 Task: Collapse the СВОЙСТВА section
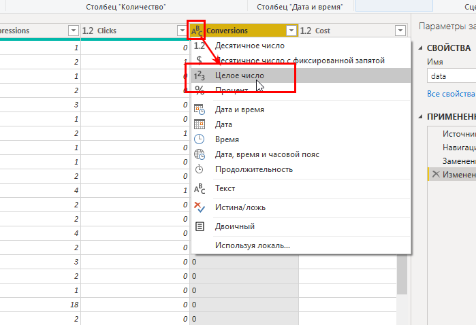click(x=420, y=48)
